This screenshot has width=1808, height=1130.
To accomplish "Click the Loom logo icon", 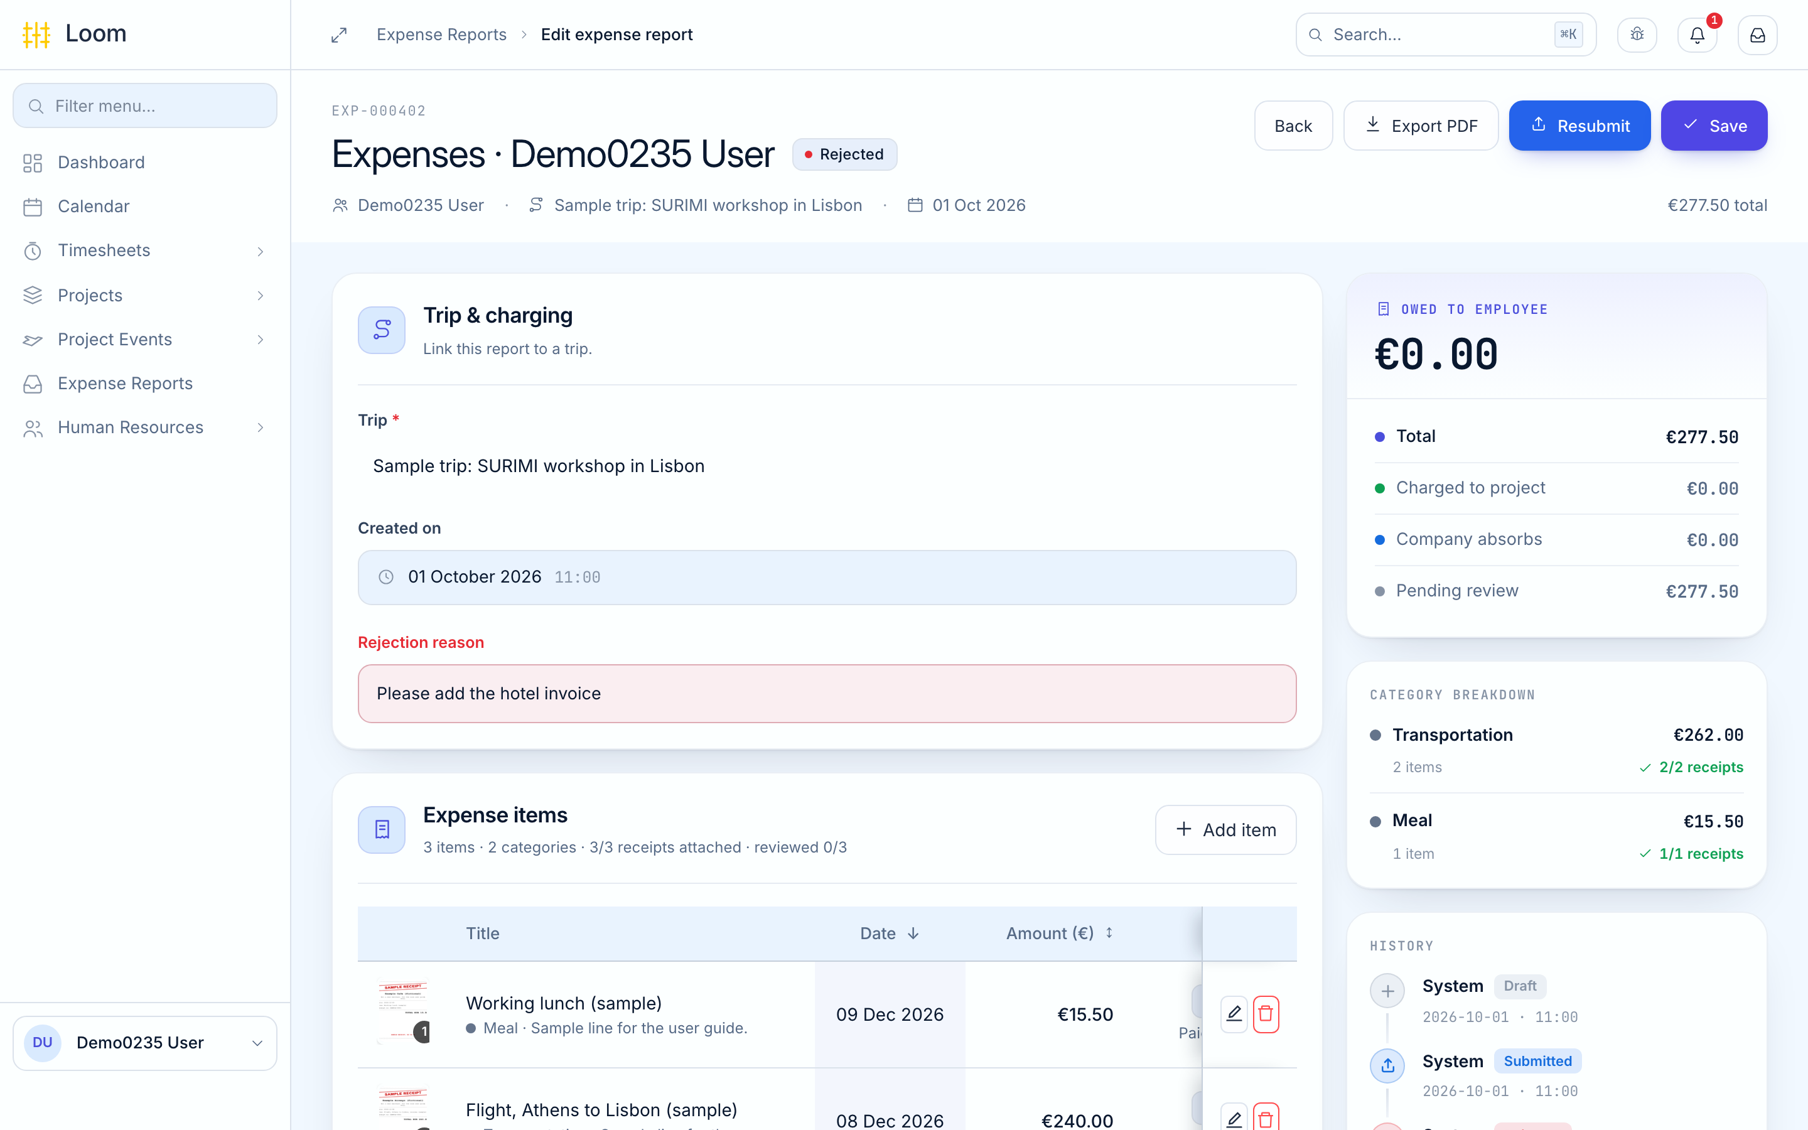I will (36, 35).
